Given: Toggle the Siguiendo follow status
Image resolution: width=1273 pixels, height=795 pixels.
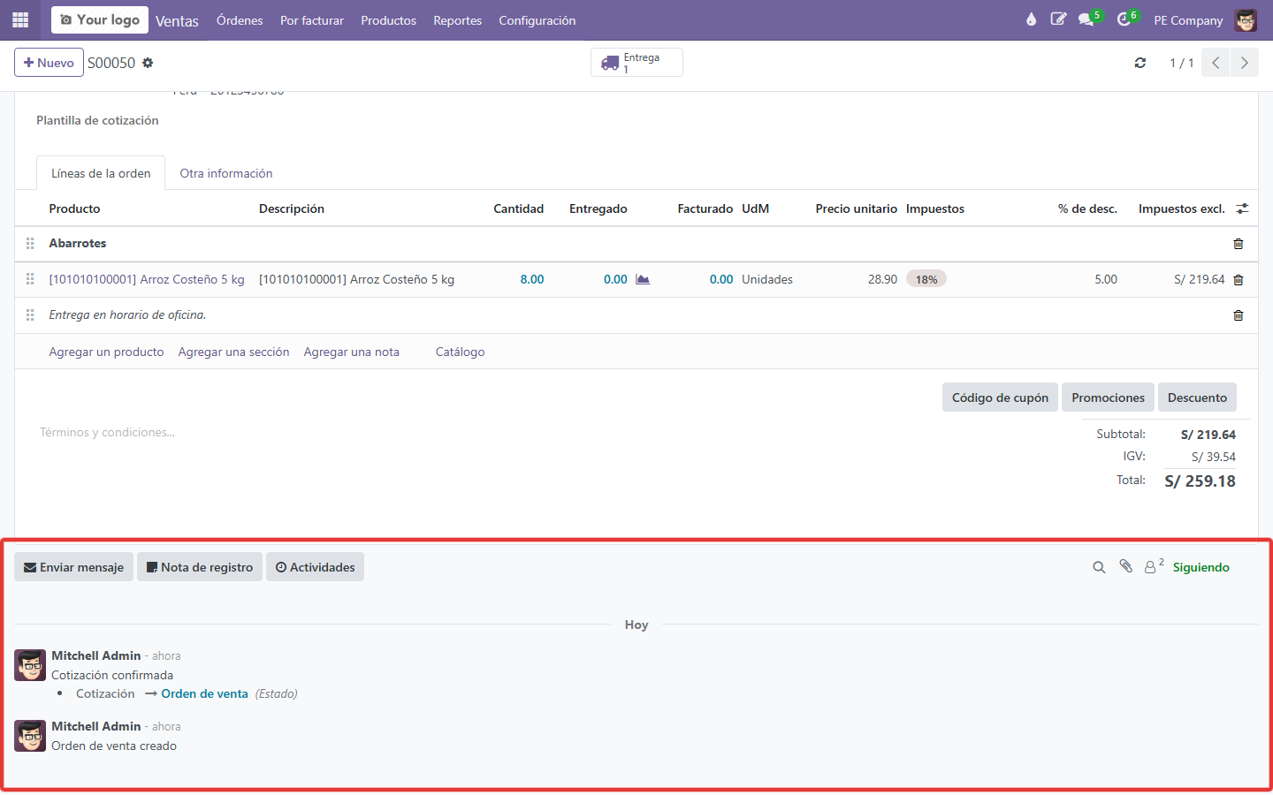Looking at the screenshot, I should coord(1201,567).
